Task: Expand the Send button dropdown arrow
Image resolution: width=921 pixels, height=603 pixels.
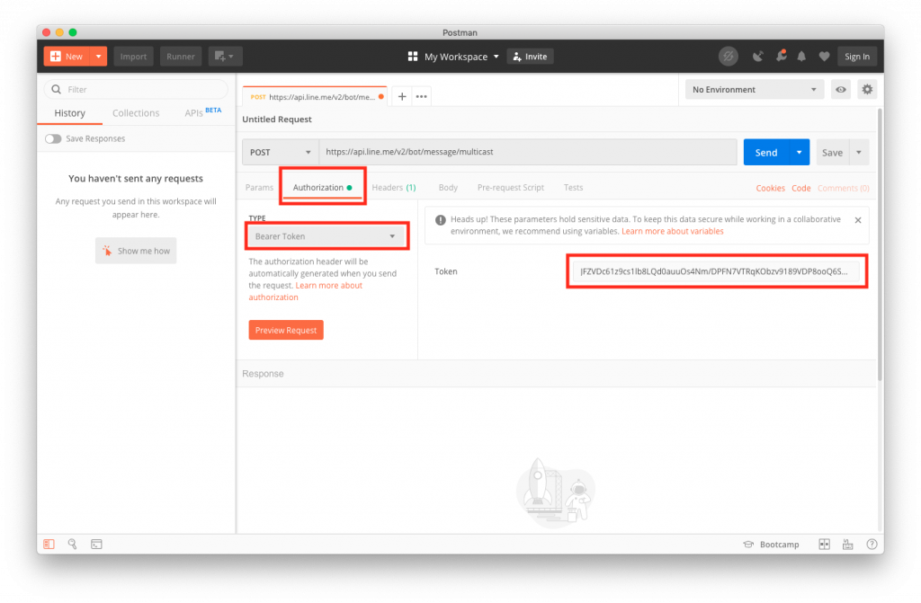Action: click(x=799, y=152)
